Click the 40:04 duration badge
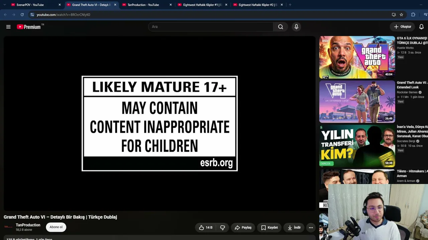Screen dimensions: 428x240 coord(389,74)
